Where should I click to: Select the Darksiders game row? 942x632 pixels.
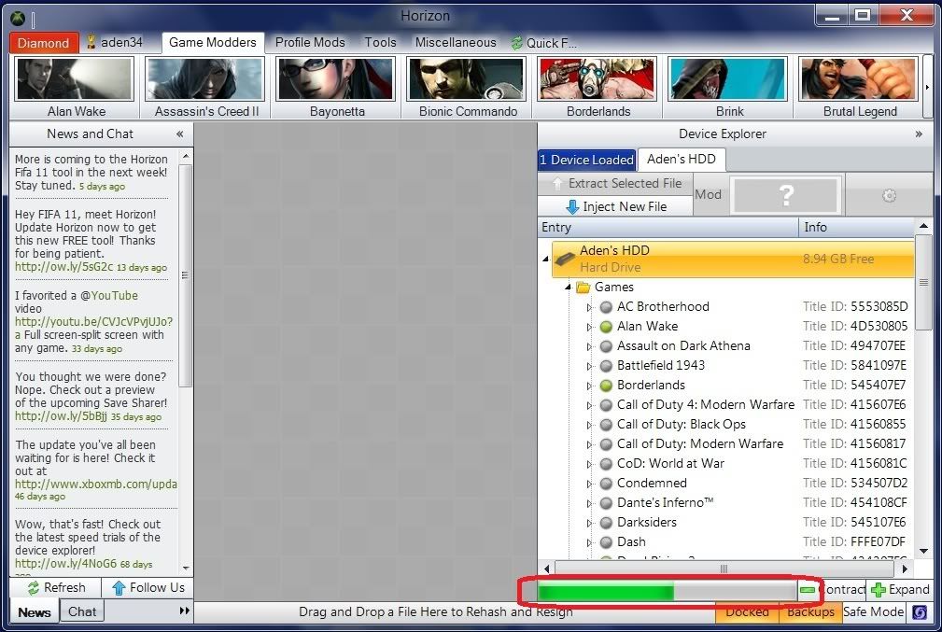click(x=748, y=523)
